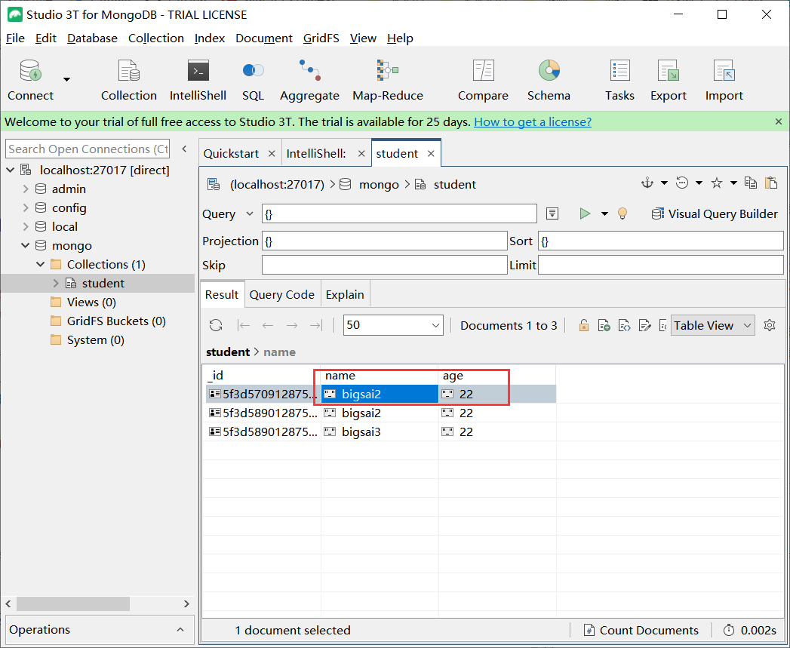Collapse the connection tree sidebar arrow

184,149
